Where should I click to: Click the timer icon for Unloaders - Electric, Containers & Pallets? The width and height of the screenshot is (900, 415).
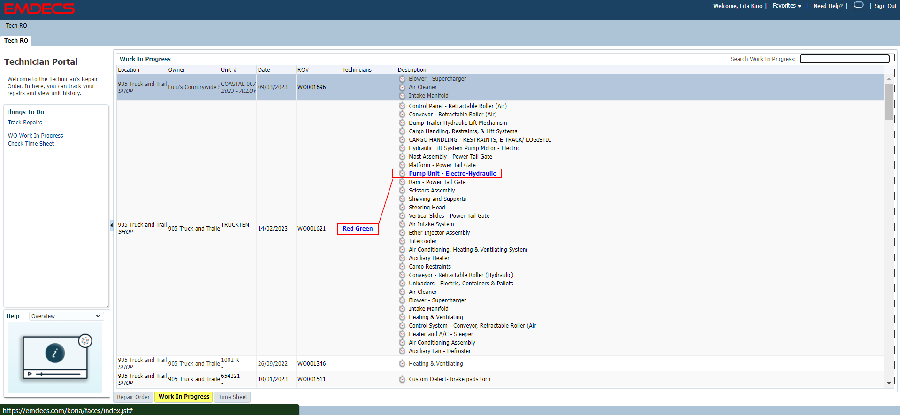[x=402, y=283]
